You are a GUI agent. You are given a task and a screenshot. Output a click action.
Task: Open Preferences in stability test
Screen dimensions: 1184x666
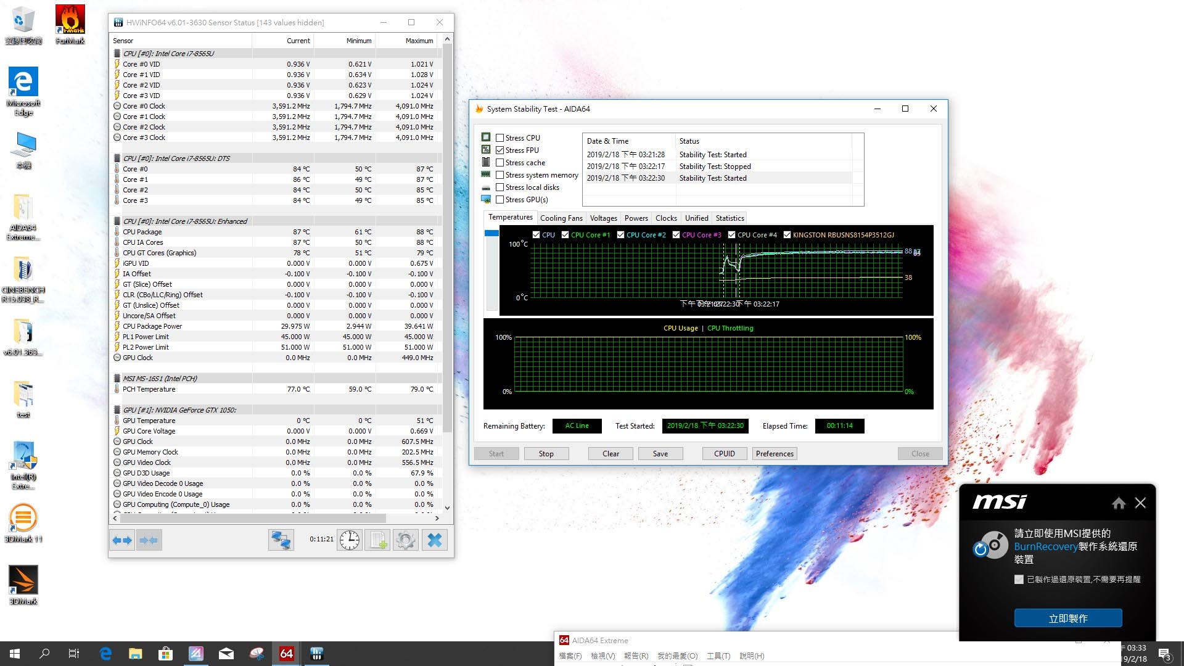(775, 454)
